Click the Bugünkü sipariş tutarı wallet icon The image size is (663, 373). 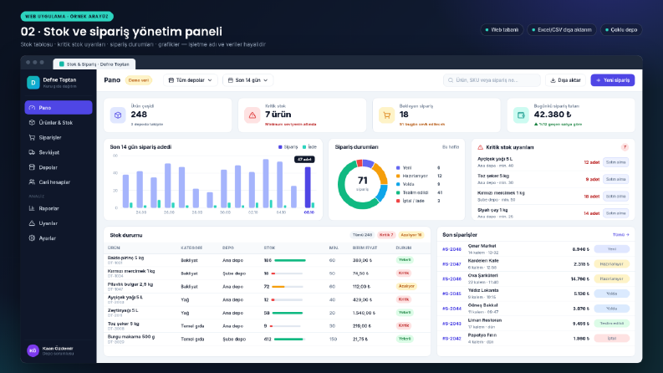(x=521, y=115)
